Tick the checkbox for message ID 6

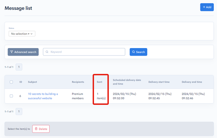pos(11,96)
